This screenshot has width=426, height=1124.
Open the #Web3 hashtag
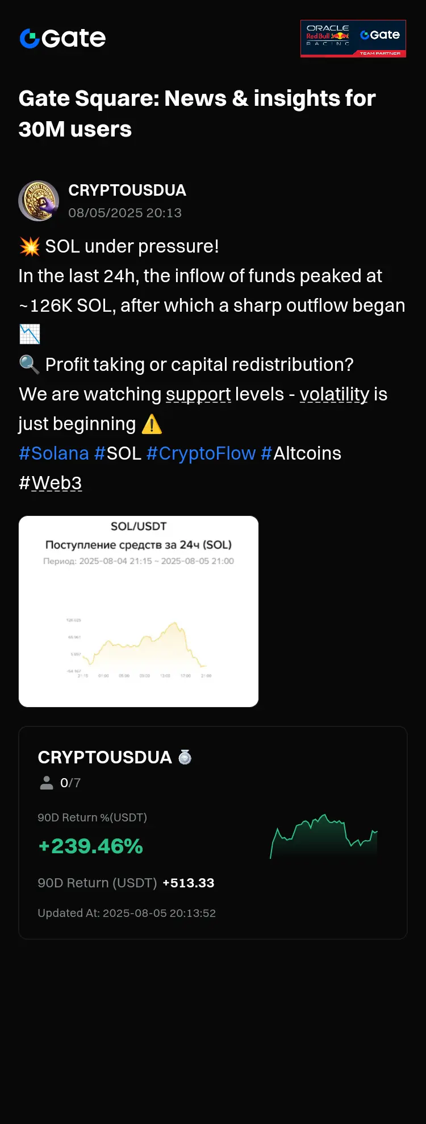[51, 483]
